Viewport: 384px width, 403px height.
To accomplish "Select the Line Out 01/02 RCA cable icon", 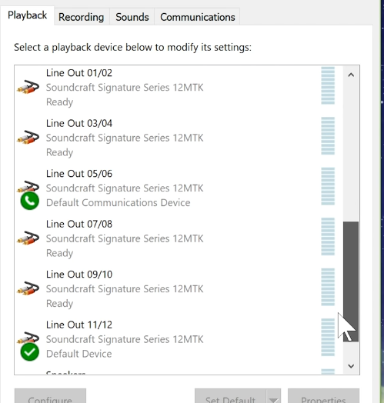I will (28, 87).
